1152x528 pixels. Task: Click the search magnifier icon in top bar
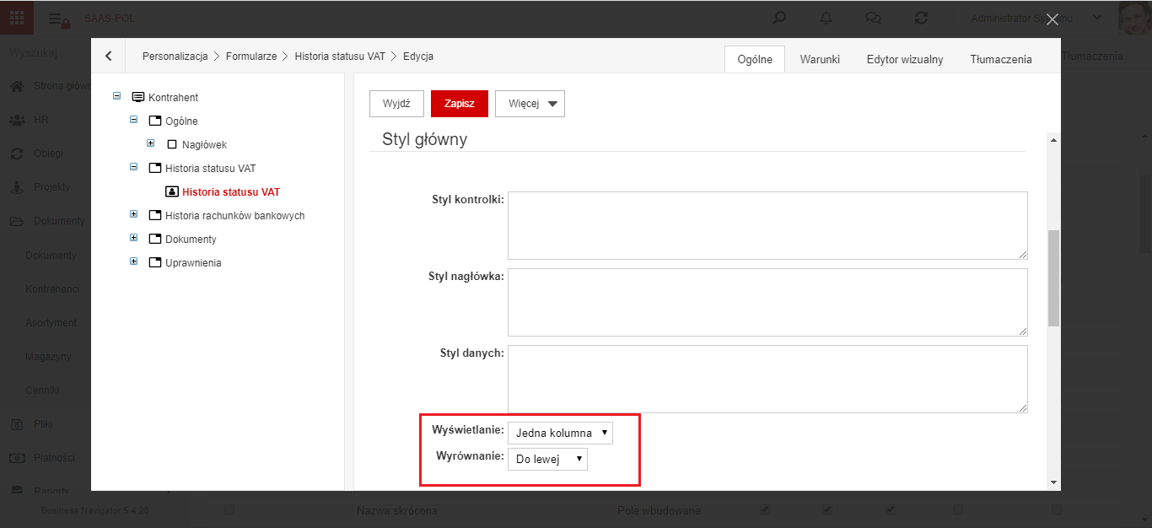(x=780, y=18)
